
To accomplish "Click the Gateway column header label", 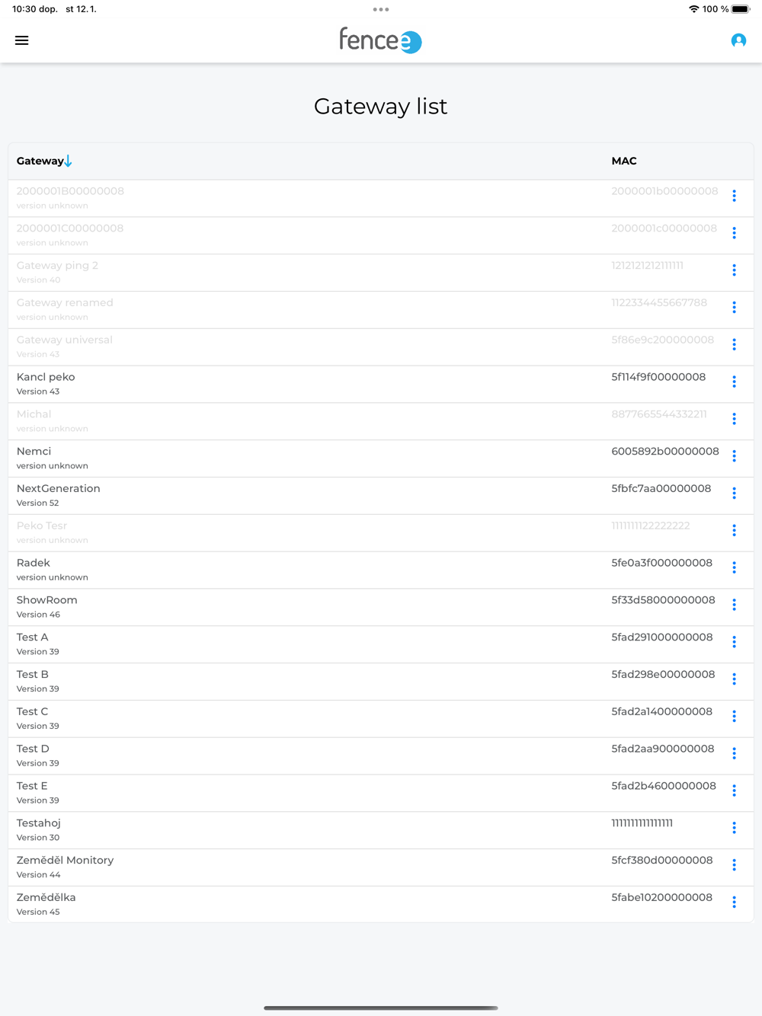I will pyautogui.click(x=40, y=161).
